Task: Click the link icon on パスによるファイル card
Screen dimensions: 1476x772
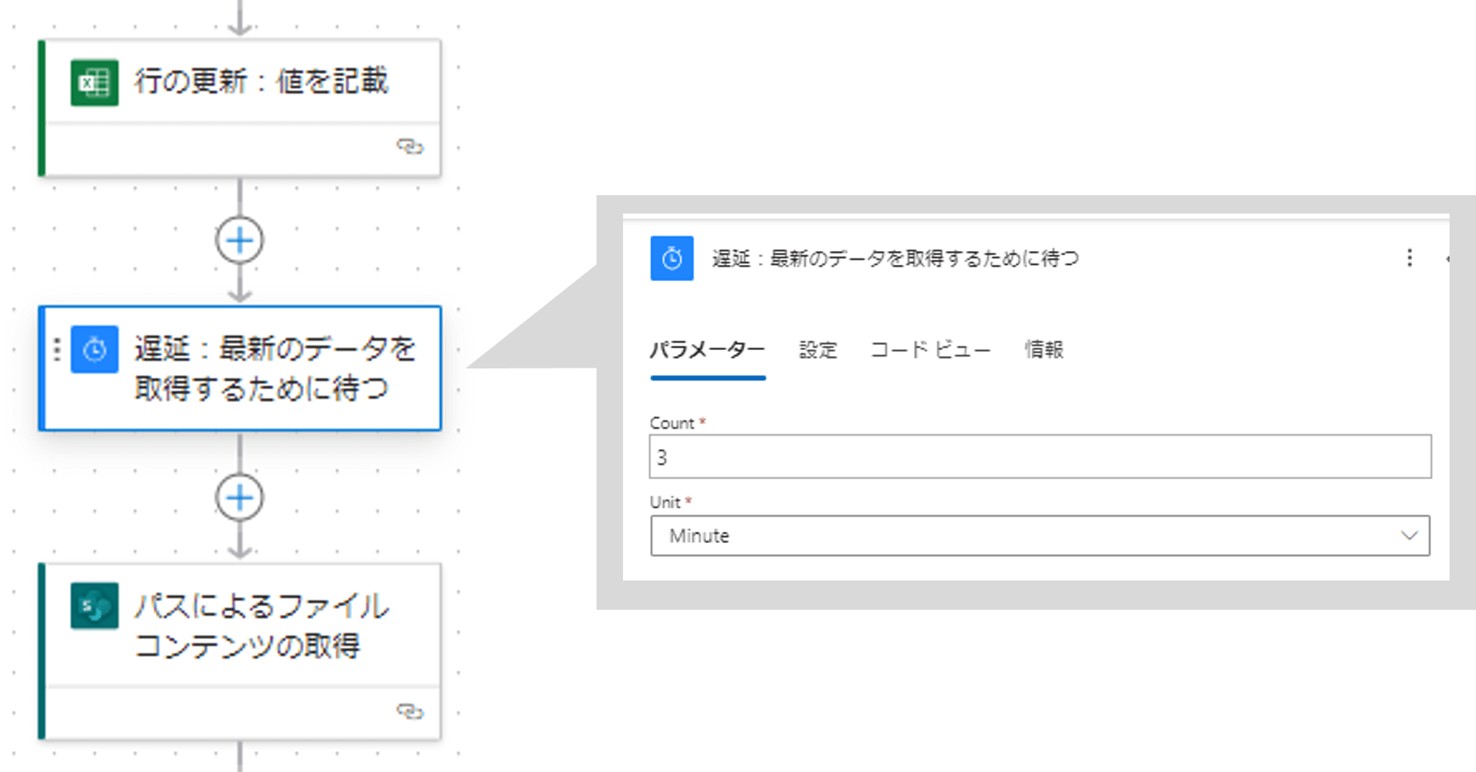Action: point(410,711)
